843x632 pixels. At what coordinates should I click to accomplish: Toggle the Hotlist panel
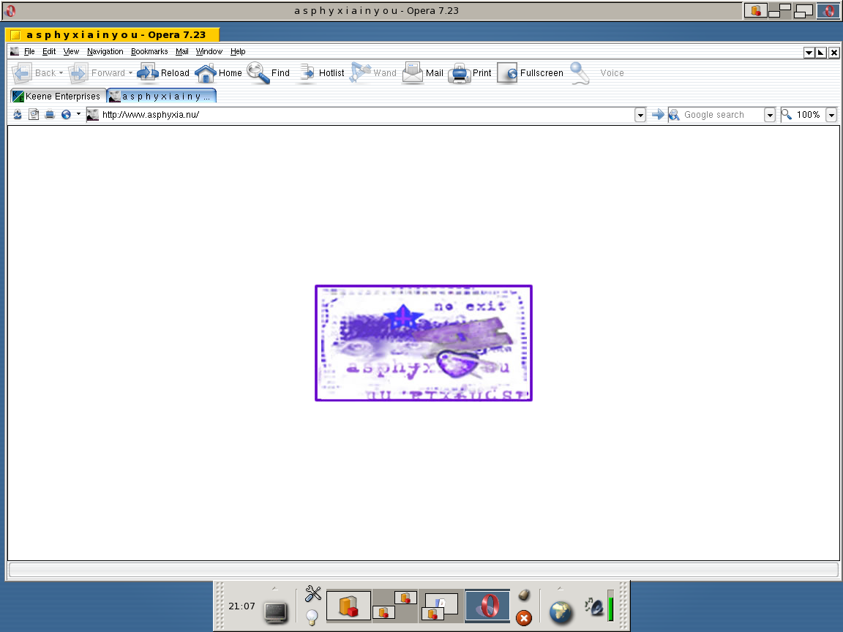click(321, 73)
